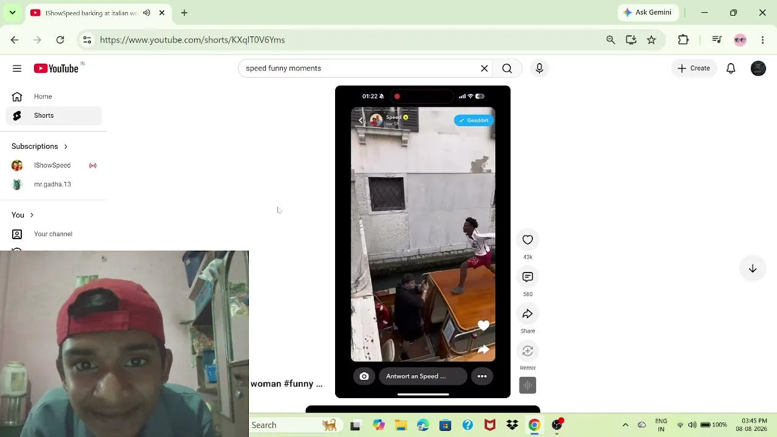The width and height of the screenshot is (777, 437).
Task: Remix this Short
Action: coord(528,351)
